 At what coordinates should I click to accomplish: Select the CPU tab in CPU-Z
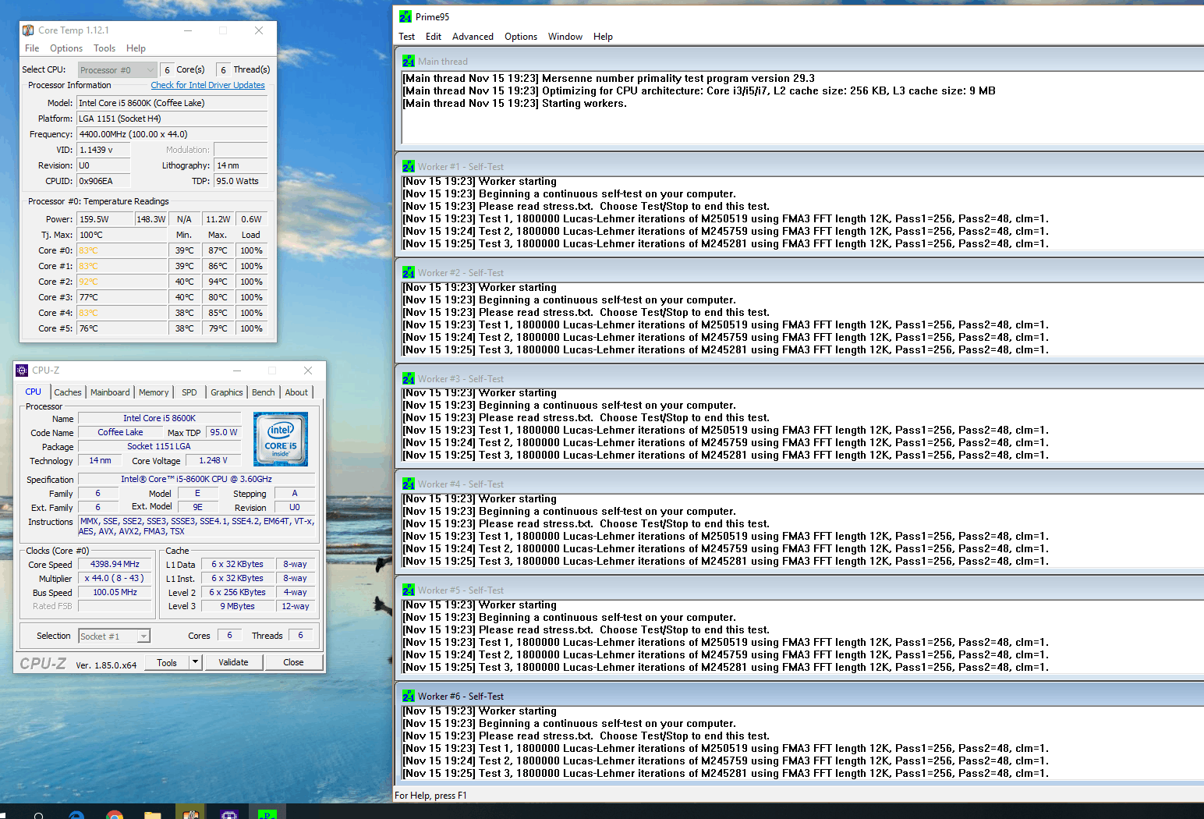coord(34,392)
